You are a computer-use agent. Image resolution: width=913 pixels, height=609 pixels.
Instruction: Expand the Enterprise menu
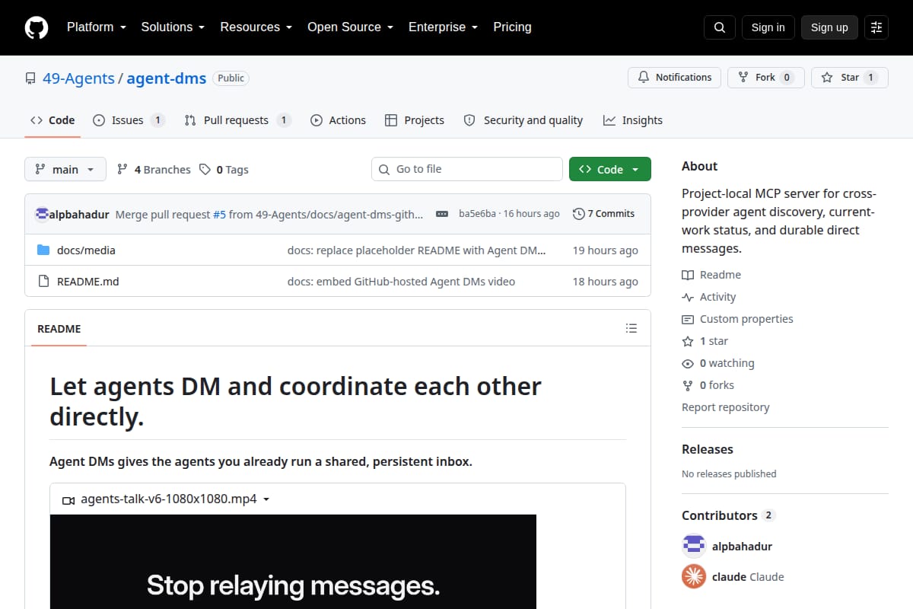coord(444,27)
